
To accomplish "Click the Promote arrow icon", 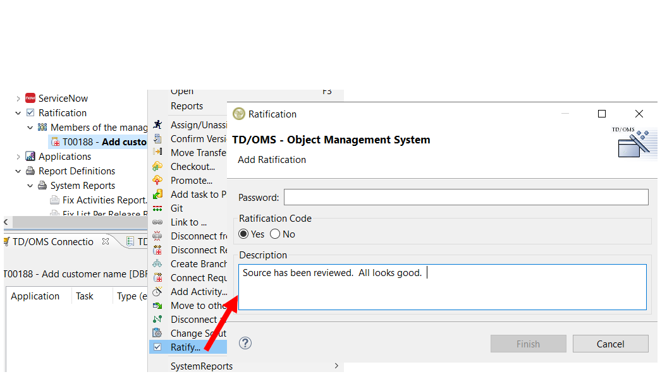I will pos(157,180).
